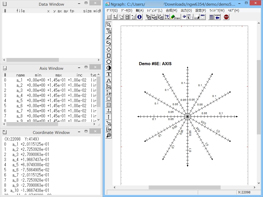
Task: Select the curve drawing tool
Action: coord(108,43)
